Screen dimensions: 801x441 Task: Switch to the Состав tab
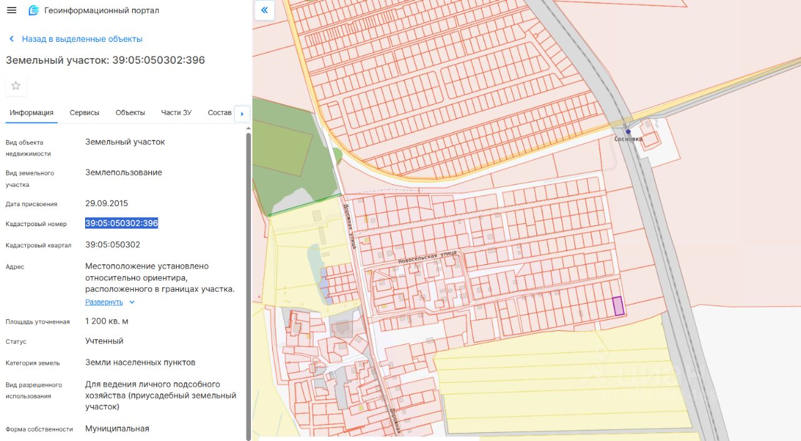coord(220,112)
